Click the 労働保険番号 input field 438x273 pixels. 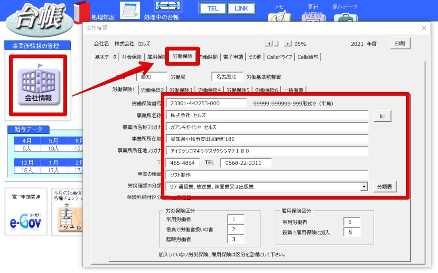[x=206, y=103]
